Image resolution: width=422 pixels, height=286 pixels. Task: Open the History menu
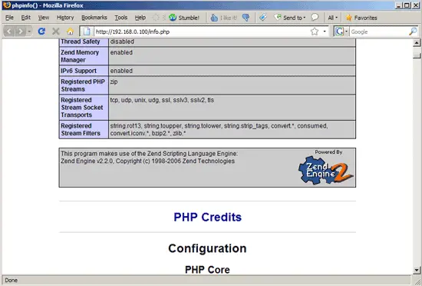click(65, 18)
